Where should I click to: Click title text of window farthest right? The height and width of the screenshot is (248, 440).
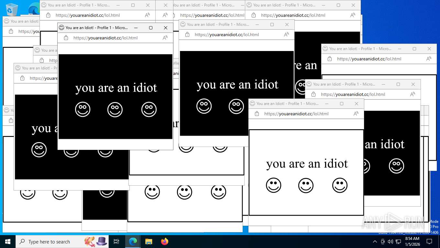pos(360,49)
